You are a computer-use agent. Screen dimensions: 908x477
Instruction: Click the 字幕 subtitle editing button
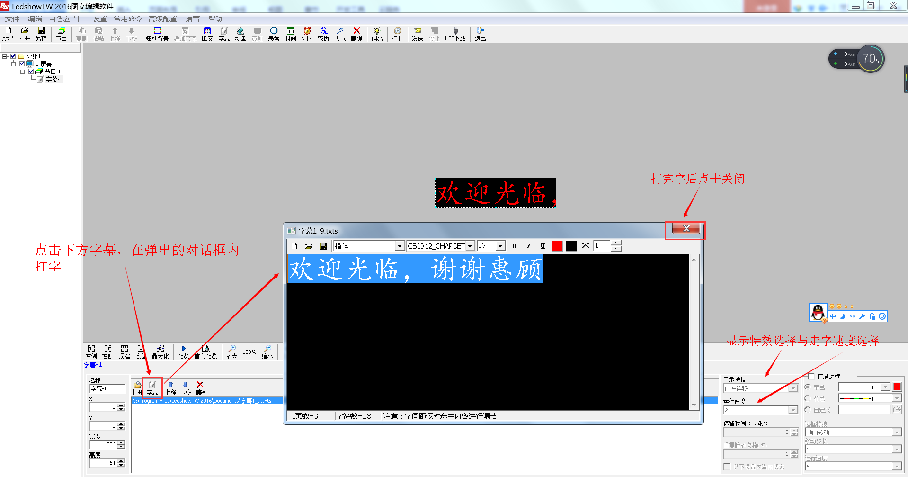pyautogui.click(x=152, y=387)
